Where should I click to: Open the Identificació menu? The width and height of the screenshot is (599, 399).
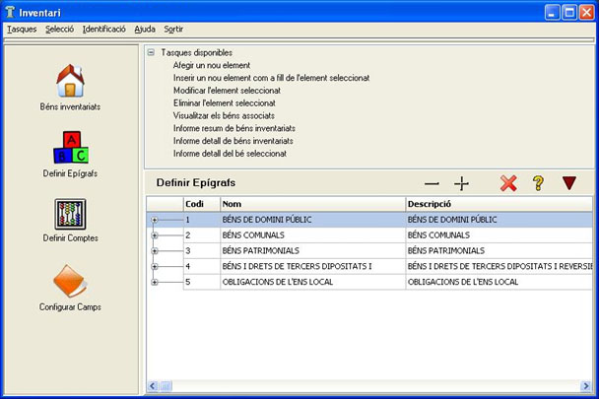(103, 30)
